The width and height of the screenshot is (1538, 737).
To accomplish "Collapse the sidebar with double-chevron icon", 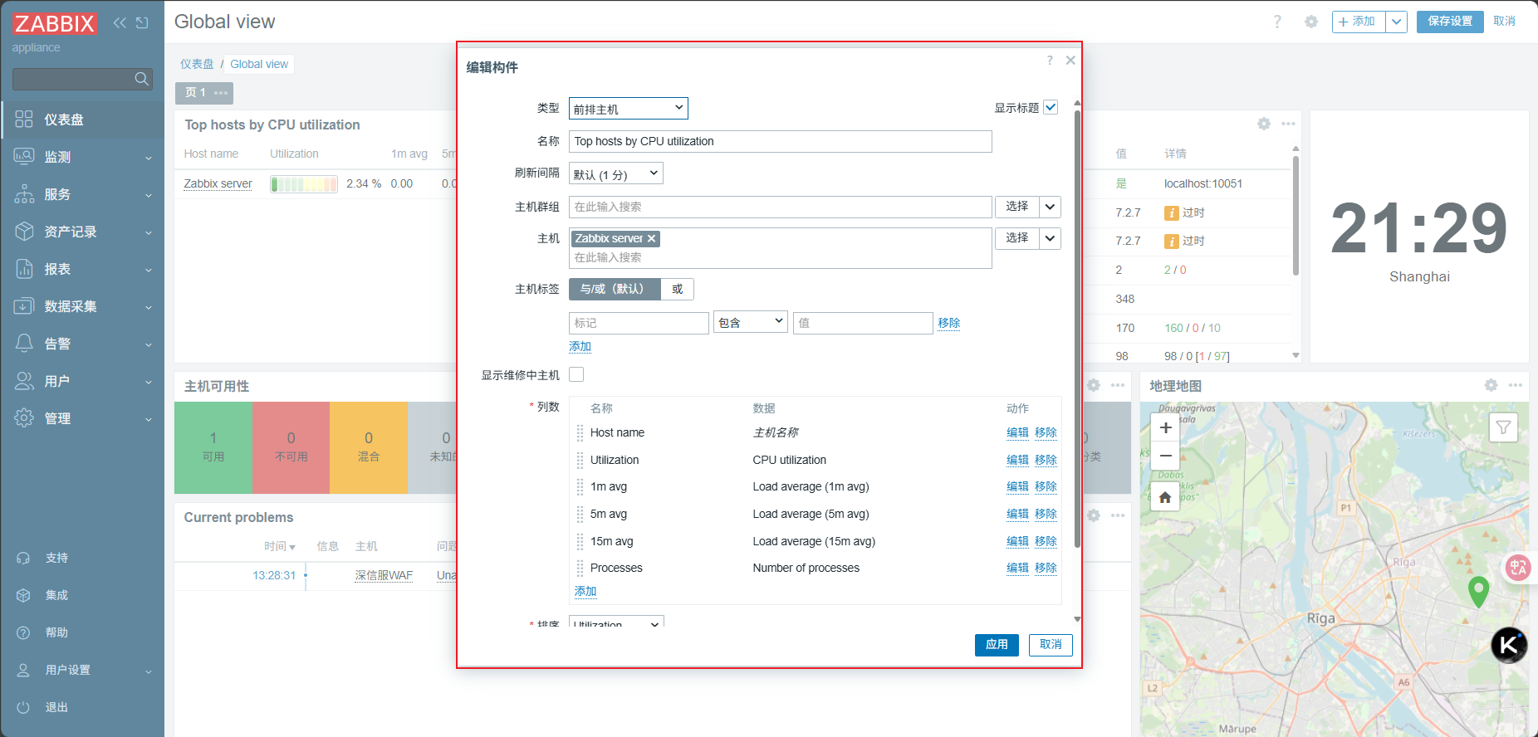I will tap(120, 23).
